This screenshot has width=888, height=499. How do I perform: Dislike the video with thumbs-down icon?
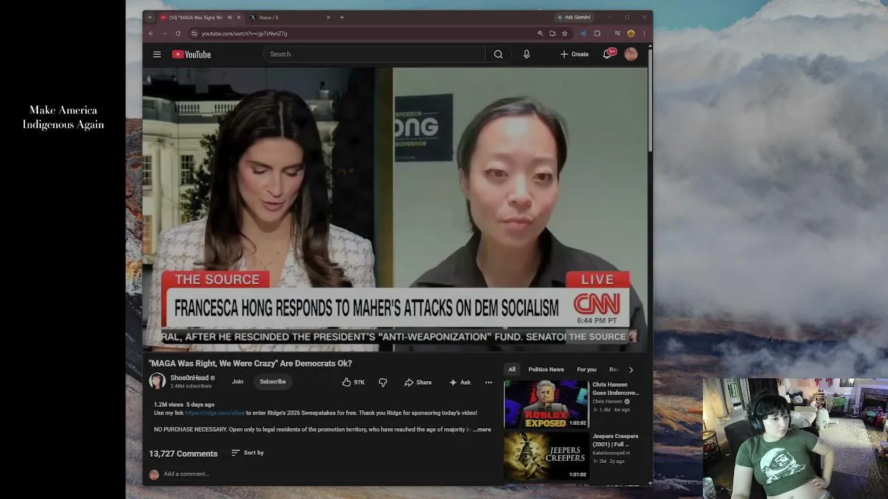tap(382, 382)
